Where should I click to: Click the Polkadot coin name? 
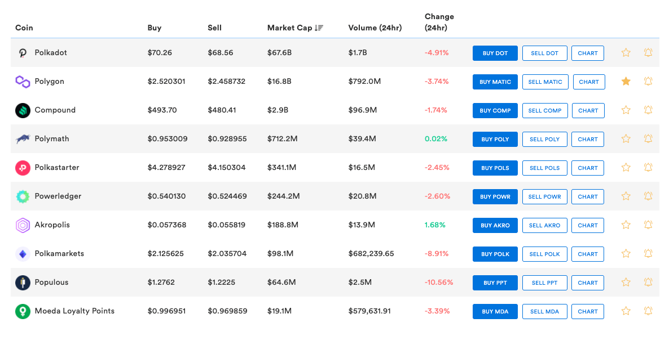[51, 52]
